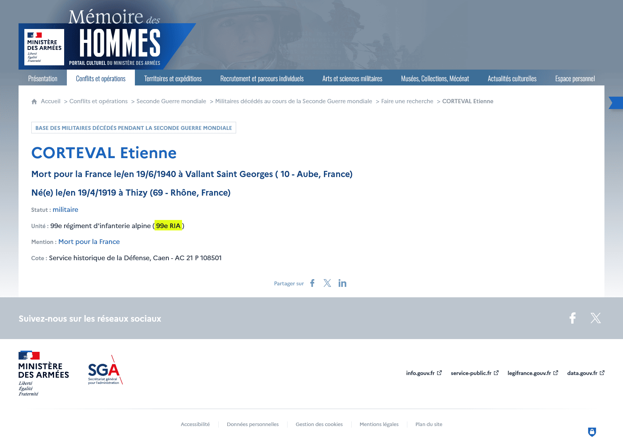This screenshot has height=445, width=623.
Task: Click the SGA logo in the footer
Action: tap(105, 370)
